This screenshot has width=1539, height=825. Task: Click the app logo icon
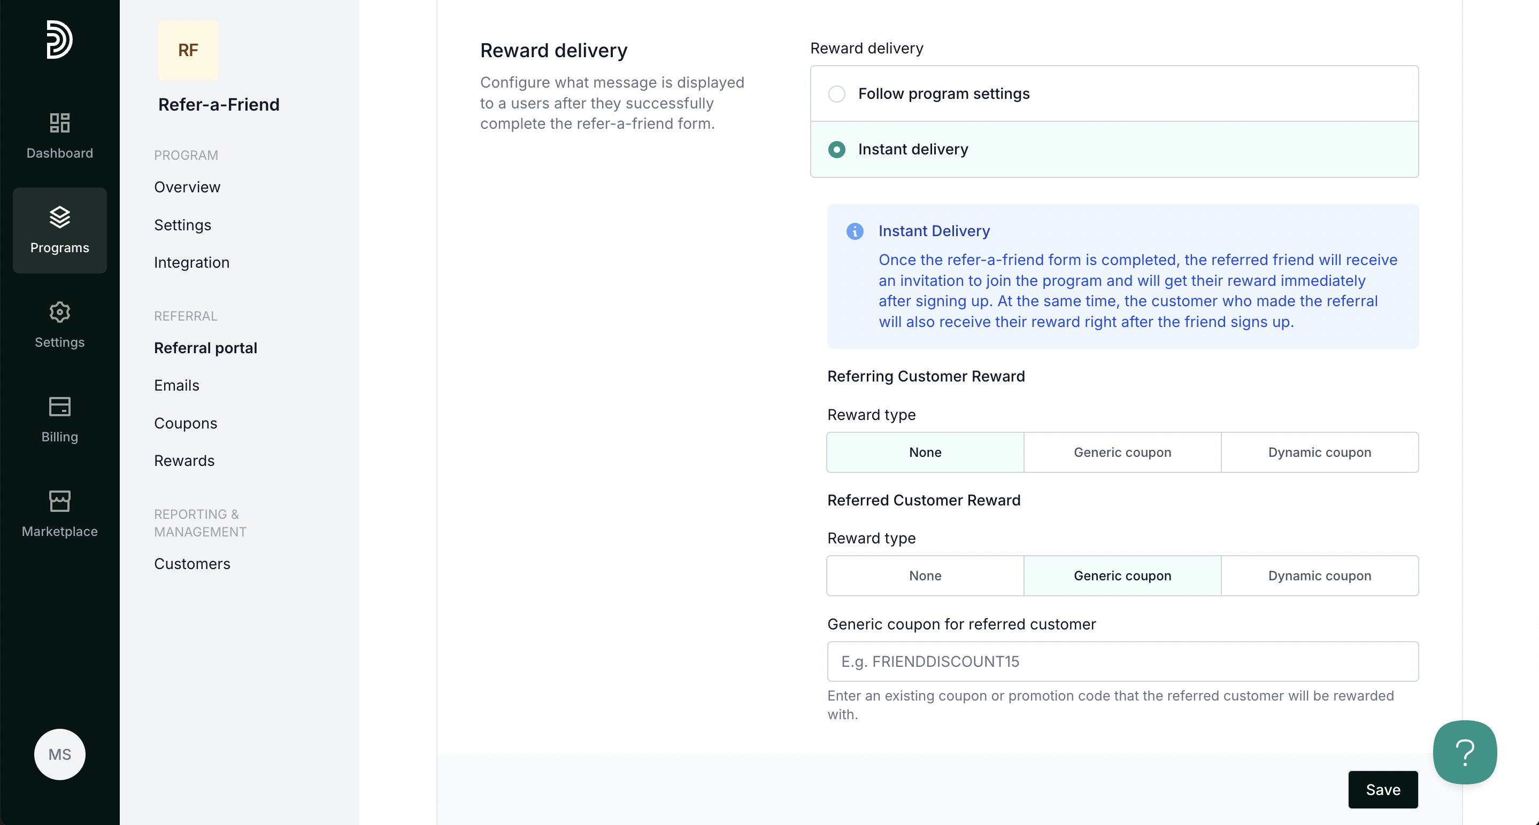coord(60,40)
